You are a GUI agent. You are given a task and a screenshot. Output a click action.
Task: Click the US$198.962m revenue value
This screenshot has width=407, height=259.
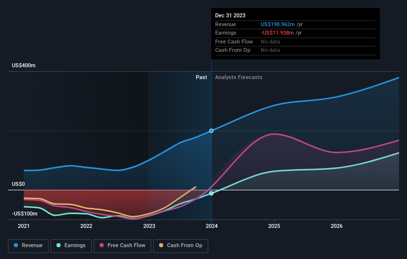pyautogui.click(x=278, y=24)
